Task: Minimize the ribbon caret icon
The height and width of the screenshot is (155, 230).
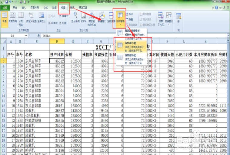Action: [x=213, y=8]
